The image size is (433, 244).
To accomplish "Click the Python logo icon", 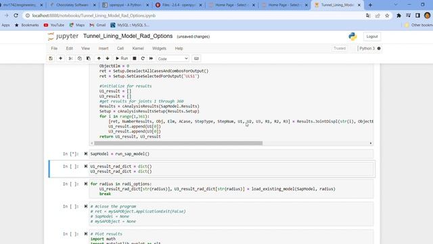I will (352, 37).
